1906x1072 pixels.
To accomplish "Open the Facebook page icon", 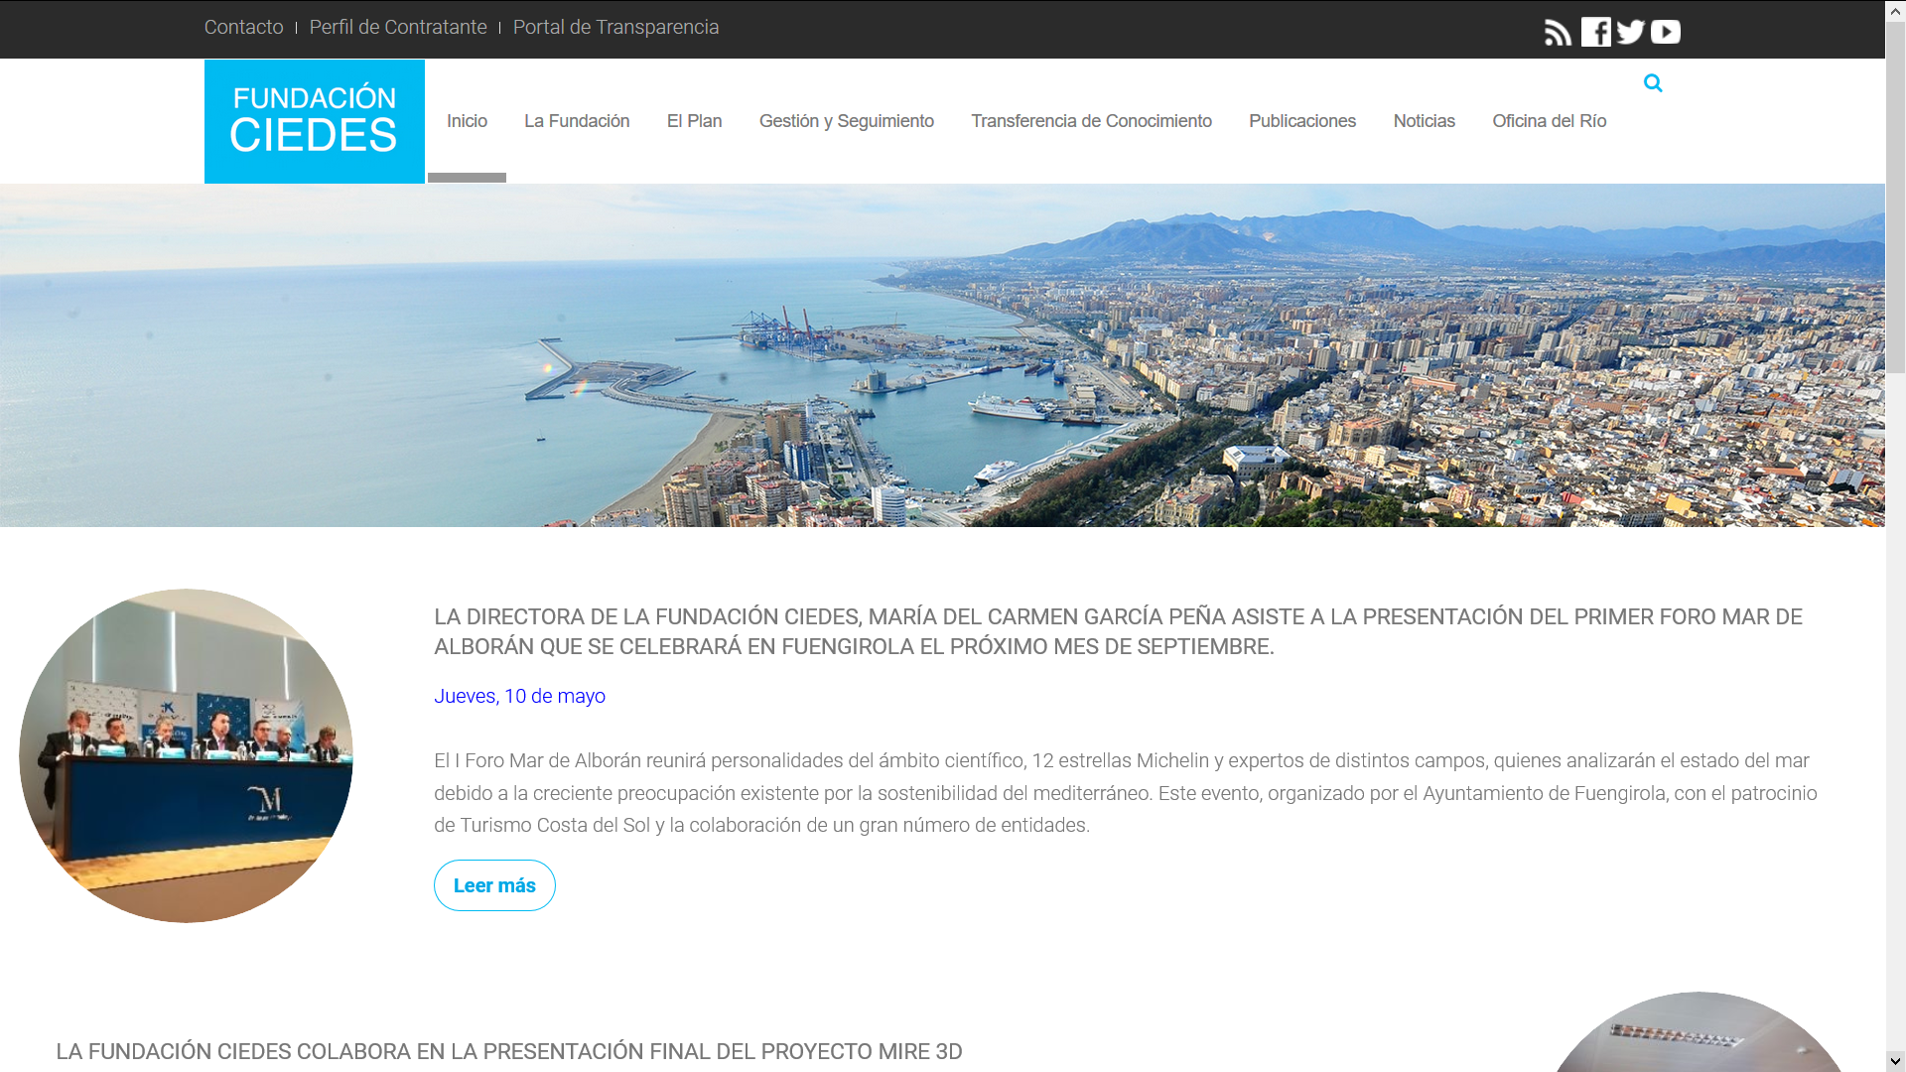I will point(1596,32).
